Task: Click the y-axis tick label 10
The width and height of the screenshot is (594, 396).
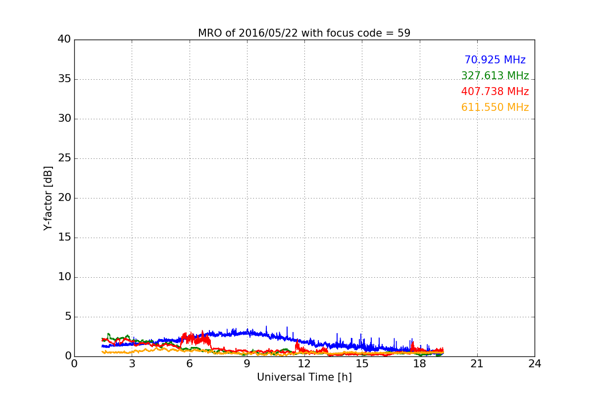Action: point(64,277)
